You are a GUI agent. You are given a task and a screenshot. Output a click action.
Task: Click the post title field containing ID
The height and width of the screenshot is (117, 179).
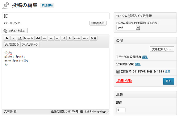(56, 16)
